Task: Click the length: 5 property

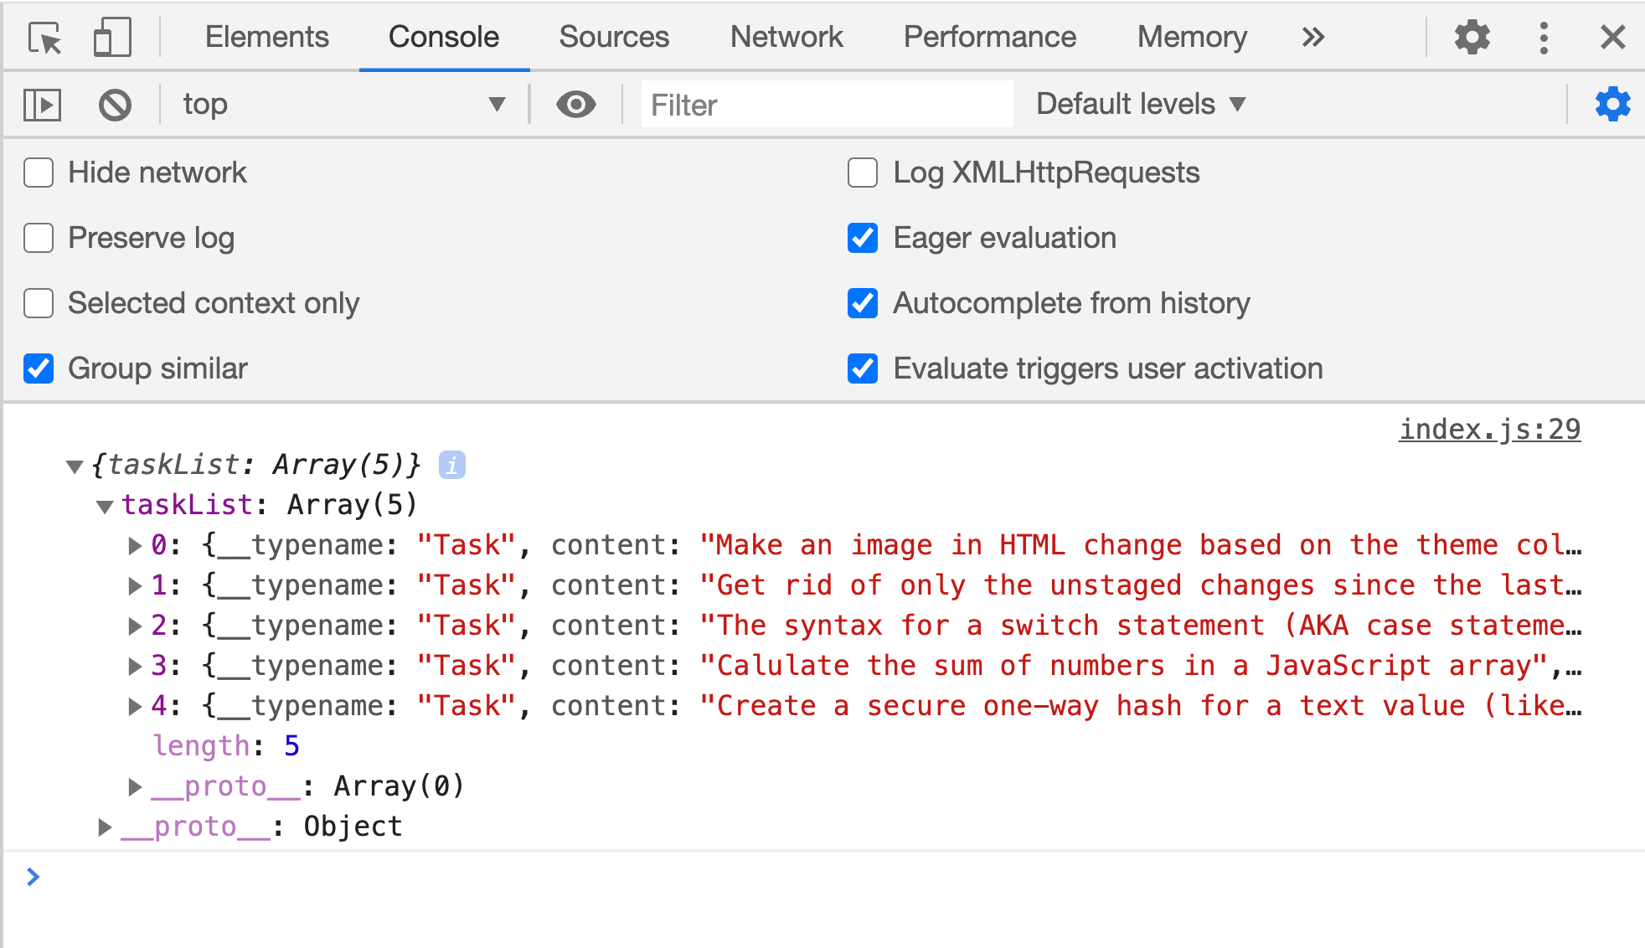Action: [x=225, y=745]
